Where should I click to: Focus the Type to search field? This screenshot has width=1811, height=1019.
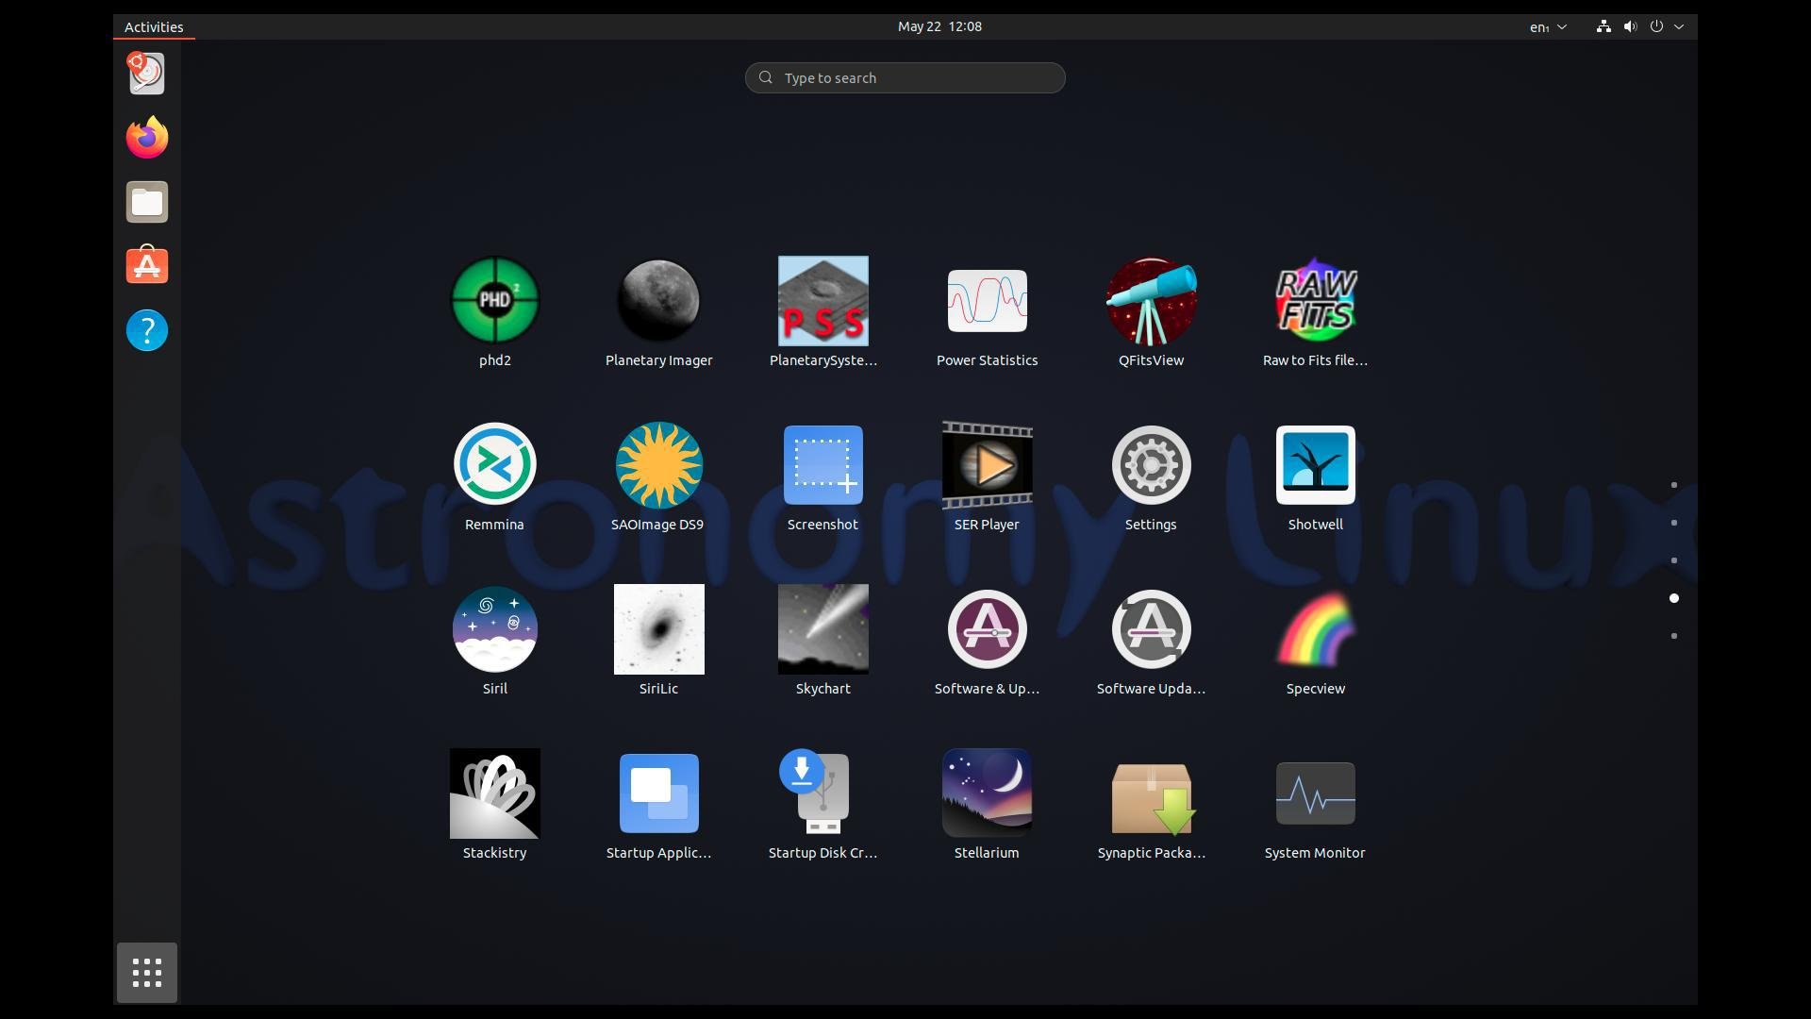pos(905,78)
